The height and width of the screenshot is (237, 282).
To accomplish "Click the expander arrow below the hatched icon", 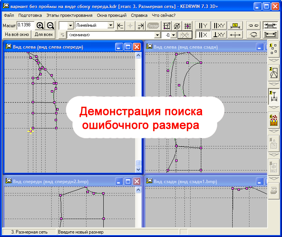I will [x=274, y=155].
